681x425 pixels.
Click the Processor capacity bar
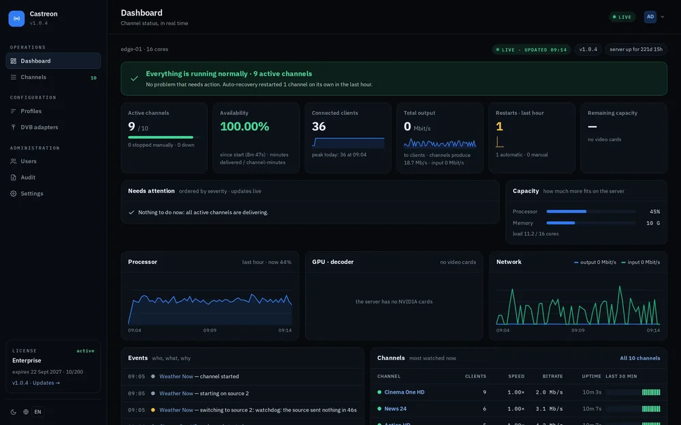(590, 211)
